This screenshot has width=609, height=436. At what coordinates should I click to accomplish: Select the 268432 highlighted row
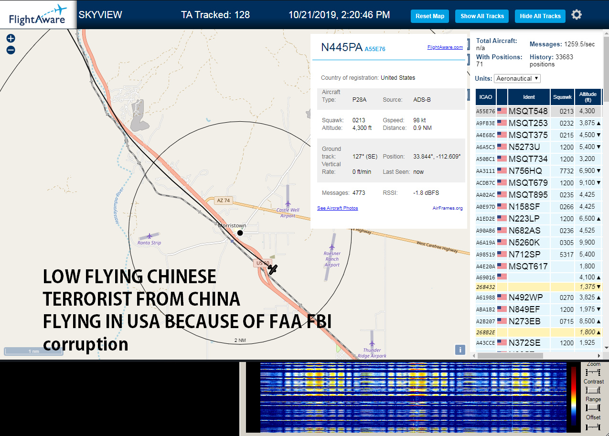539,287
